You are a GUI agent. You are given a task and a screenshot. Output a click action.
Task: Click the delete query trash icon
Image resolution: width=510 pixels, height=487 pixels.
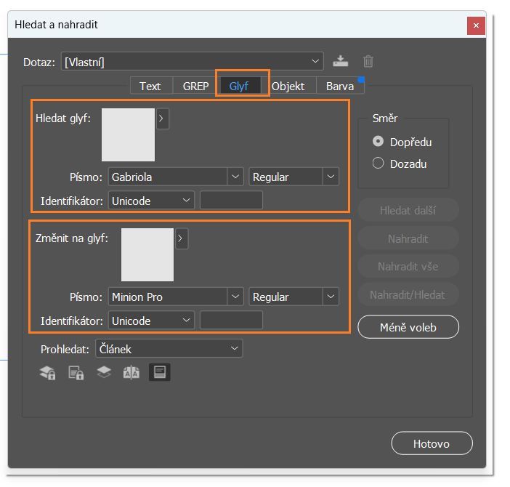tap(368, 62)
